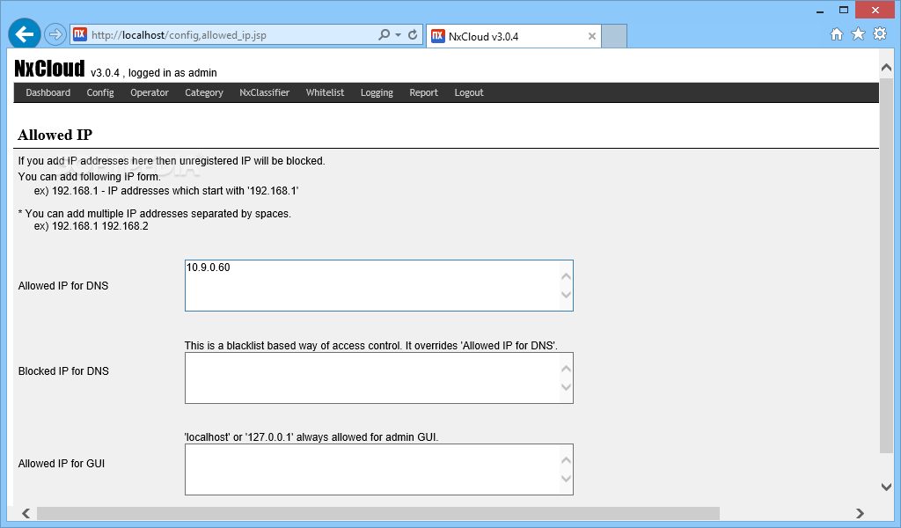The width and height of the screenshot is (901, 528).
Task: Open the browser Home icon
Action: coord(837,34)
